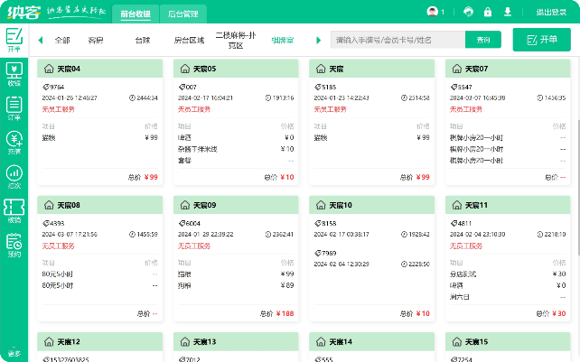Open the 订单 orders sidebar icon
Screen dimensions: 580x362
click(x=14, y=108)
